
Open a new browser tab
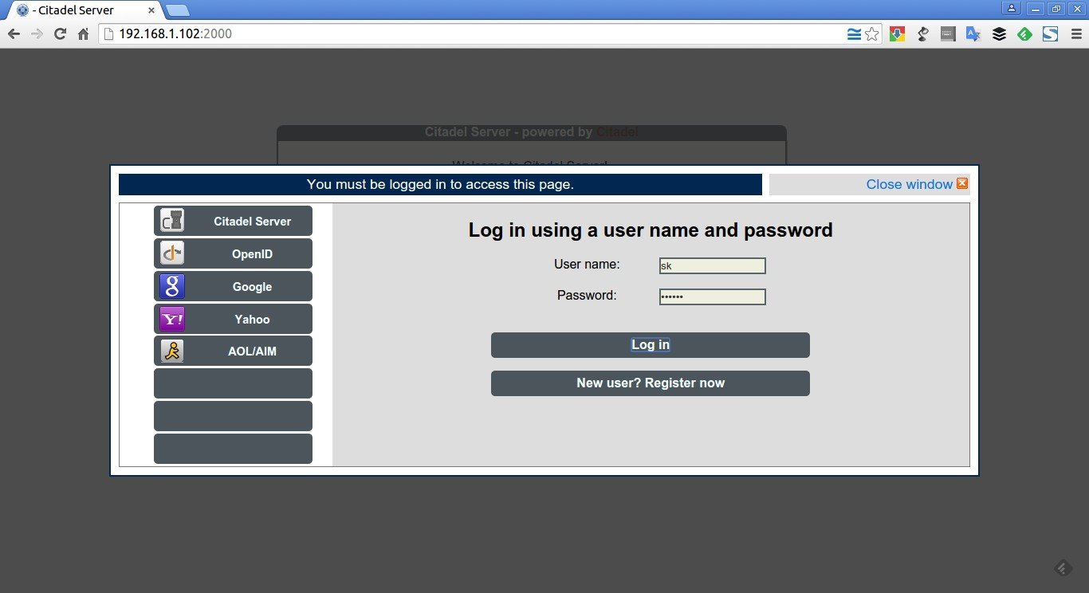pyautogui.click(x=177, y=10)
